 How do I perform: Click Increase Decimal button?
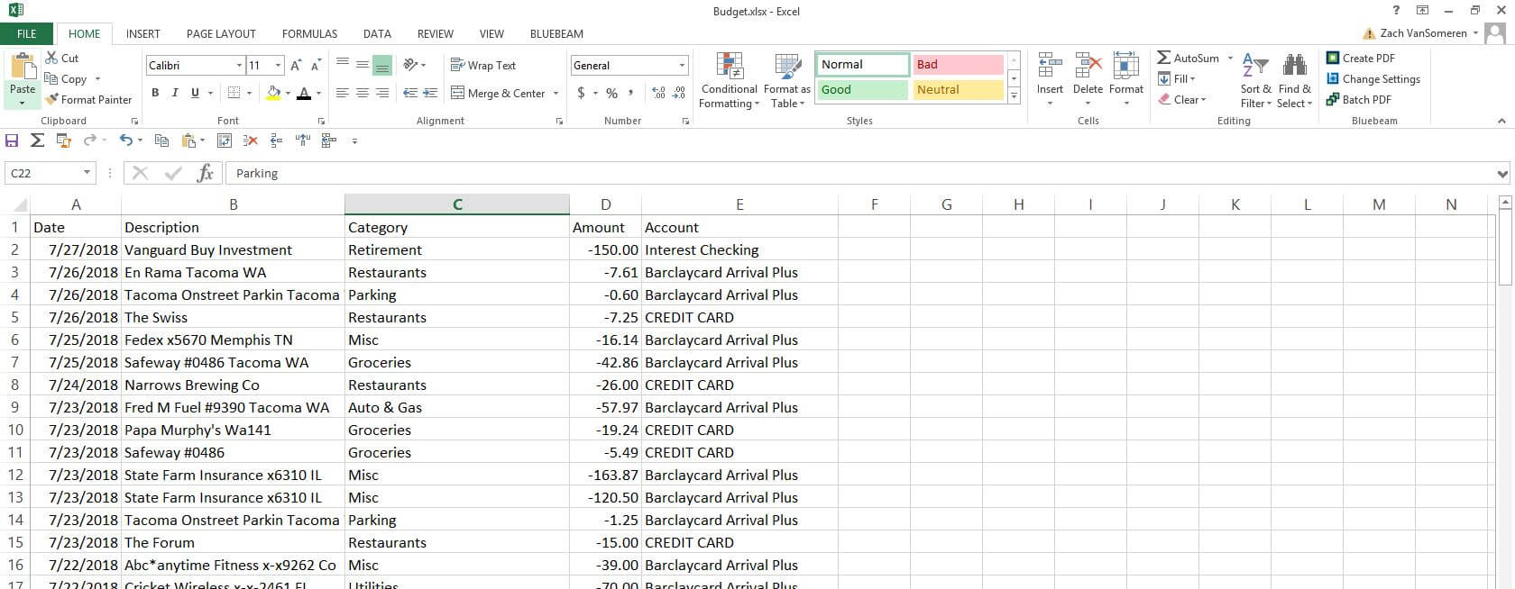[x=658, y=93]
